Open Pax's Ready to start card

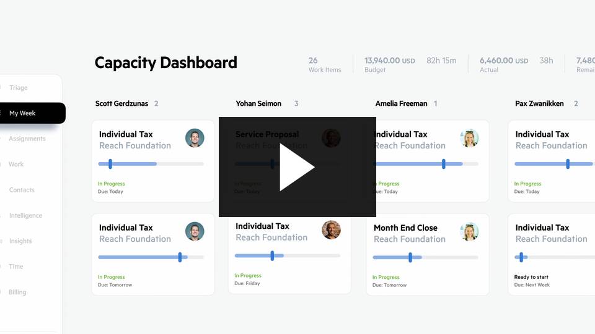pos(550,254)
